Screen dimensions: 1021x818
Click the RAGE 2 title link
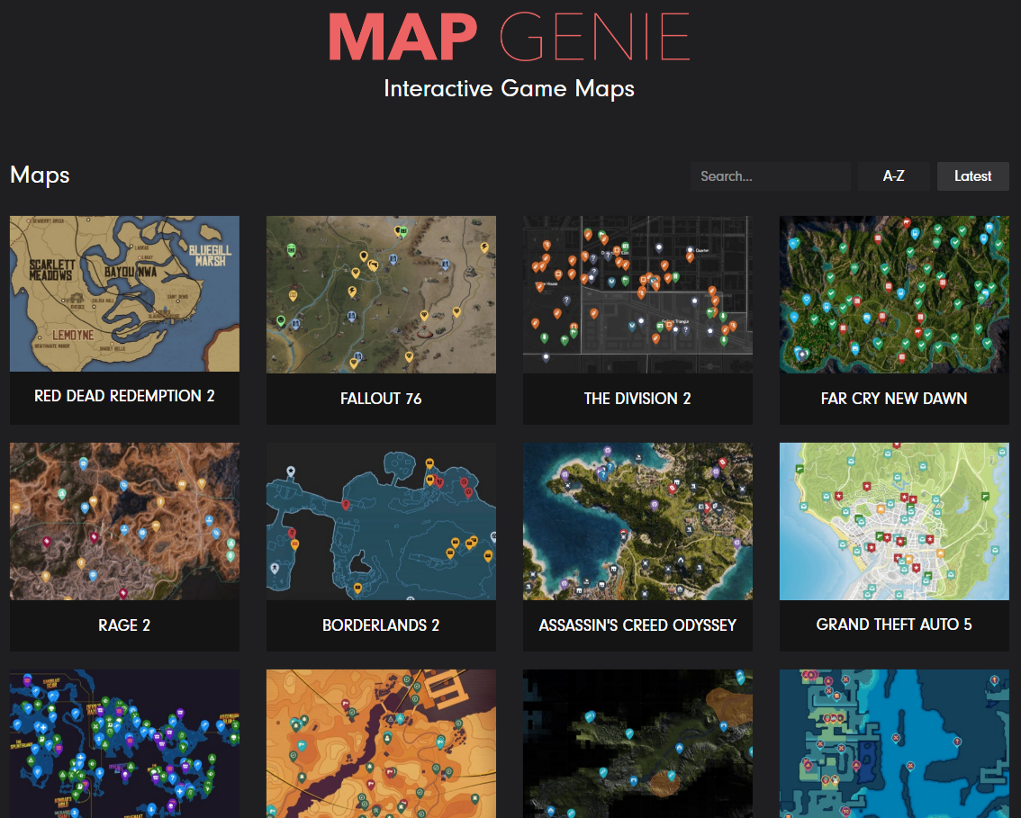(124, 625)
